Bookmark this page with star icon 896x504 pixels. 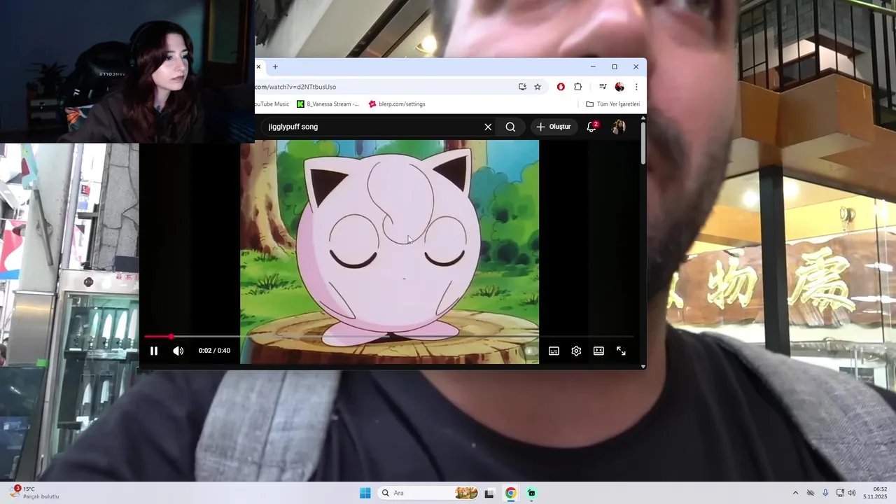click(538, 87)
